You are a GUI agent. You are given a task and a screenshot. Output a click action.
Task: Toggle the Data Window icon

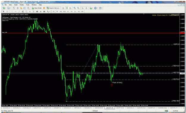[18, 8]
